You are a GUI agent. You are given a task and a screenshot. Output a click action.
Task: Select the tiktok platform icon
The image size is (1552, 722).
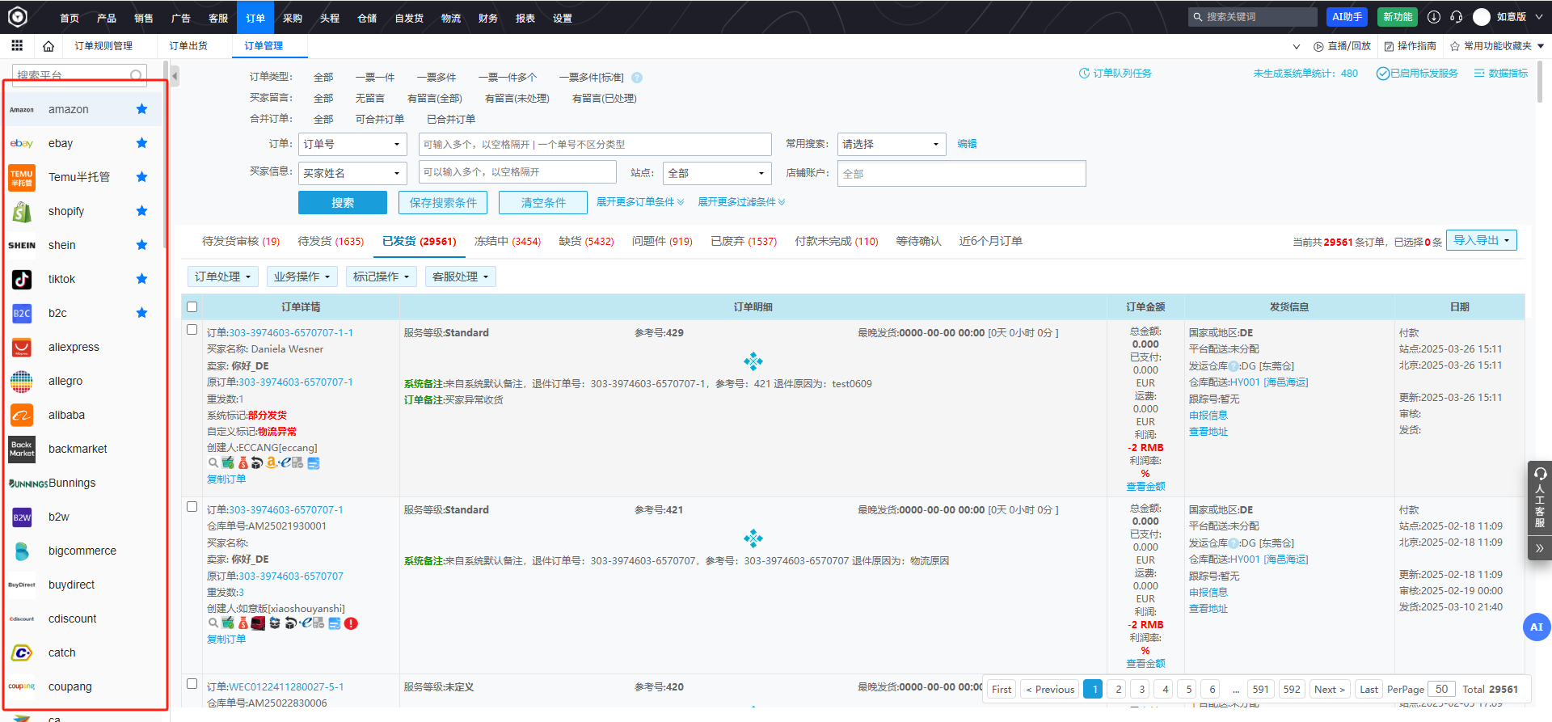[x=22, y=279]
